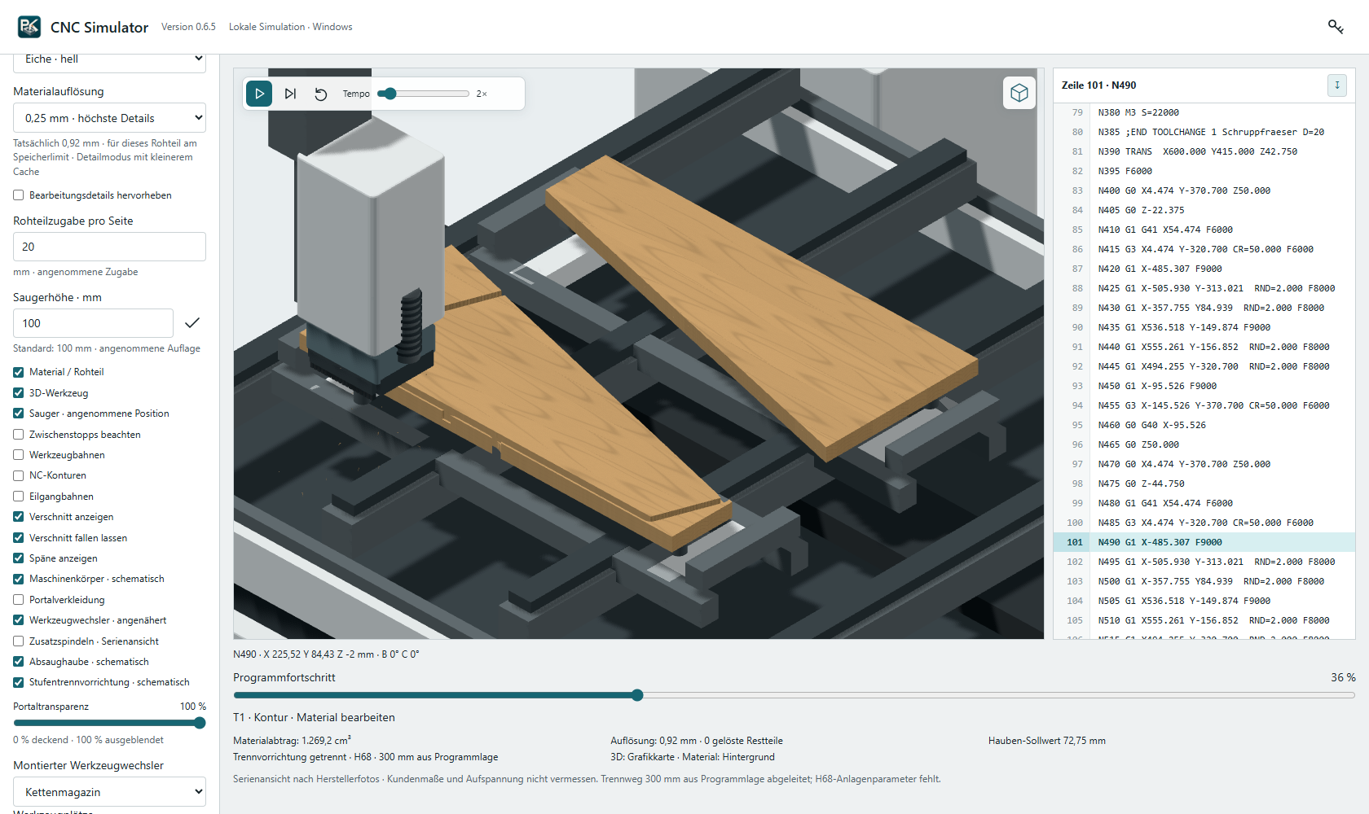Toggle Werkzeugwechsler · angenähert checkbox
Screen dimensions: 1369x814
[18, 620]
